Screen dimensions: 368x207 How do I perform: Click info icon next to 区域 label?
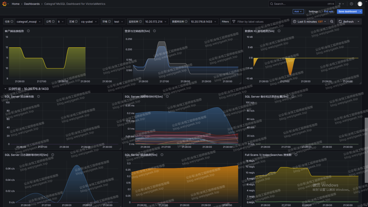click(x=76, y=21)
